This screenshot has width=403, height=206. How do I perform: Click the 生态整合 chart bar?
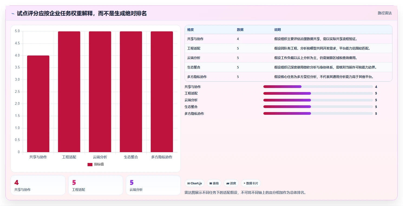131,92
